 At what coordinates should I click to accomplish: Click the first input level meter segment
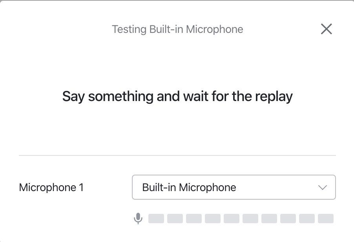(156, 219)
